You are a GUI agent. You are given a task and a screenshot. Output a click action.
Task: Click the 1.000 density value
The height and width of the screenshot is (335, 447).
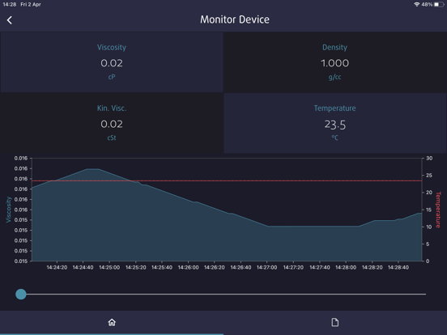pyautogui.click(x=334, y=63)
